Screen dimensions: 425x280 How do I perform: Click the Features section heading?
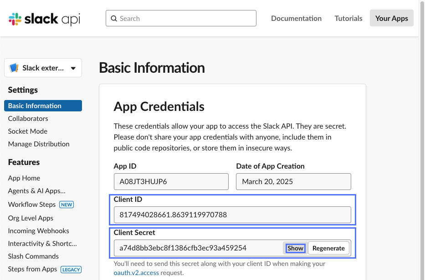point(24,162)
